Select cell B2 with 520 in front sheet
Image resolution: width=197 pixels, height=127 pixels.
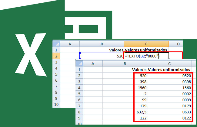coord(125,76)
